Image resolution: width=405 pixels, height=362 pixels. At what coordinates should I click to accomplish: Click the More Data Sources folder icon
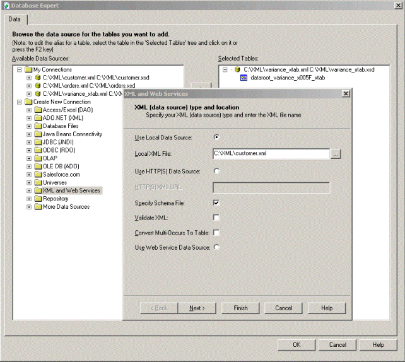point(38,207)
